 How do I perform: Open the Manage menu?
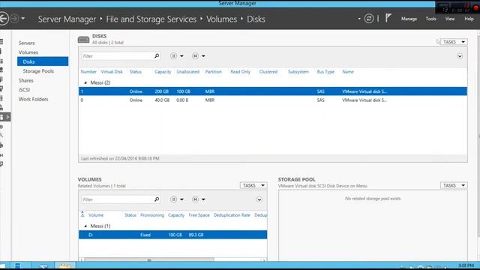point(409,19)
